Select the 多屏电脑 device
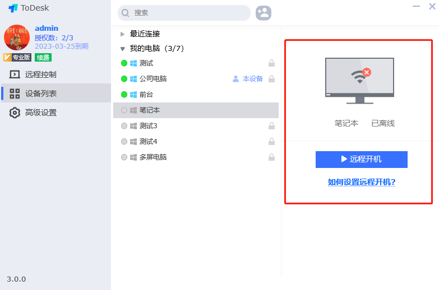439x290 pixels. (196, 157)
